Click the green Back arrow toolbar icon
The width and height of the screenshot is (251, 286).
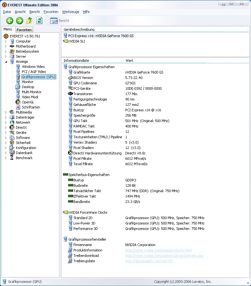click(x=9, y=21)
